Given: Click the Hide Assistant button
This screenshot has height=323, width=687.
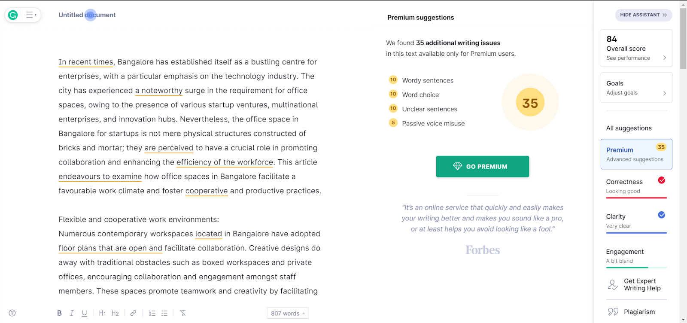Looking at the screenshot, I should [x=643, y=15].
